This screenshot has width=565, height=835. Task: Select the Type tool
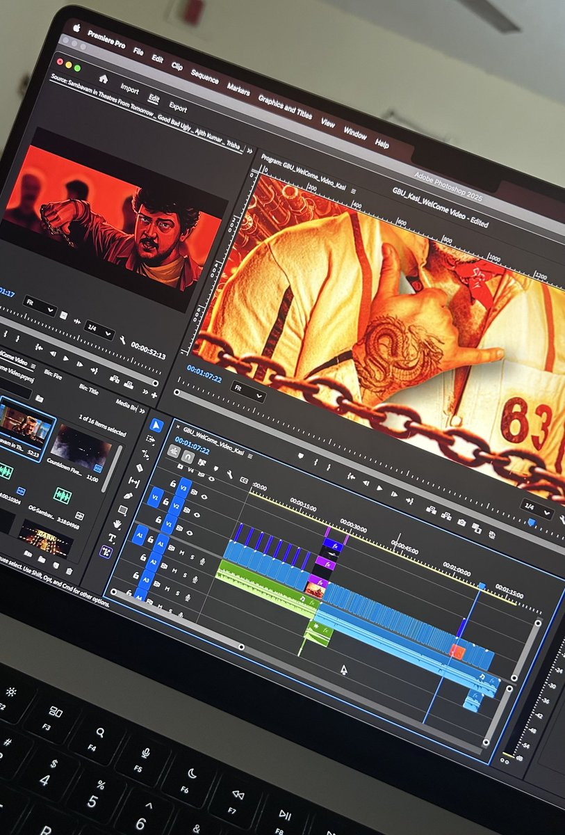111,537
